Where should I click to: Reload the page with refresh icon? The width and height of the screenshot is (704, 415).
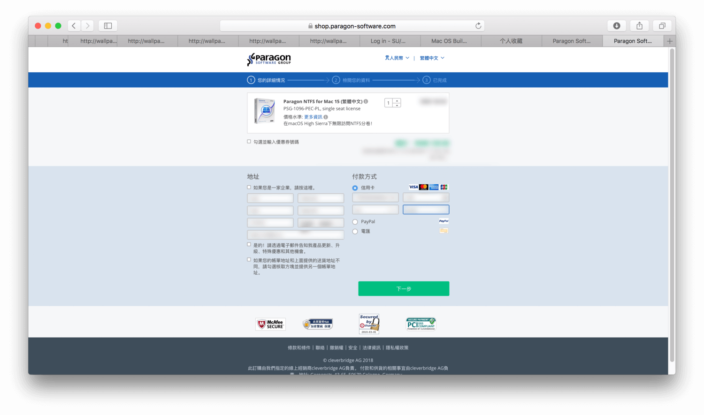(478, 26)
